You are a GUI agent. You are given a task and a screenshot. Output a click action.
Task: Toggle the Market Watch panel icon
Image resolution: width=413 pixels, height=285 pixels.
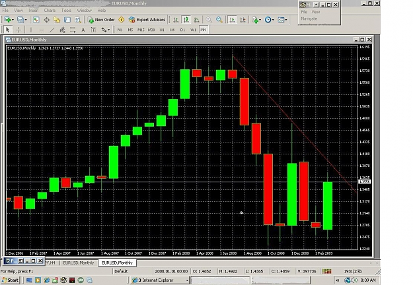[36, 20]
